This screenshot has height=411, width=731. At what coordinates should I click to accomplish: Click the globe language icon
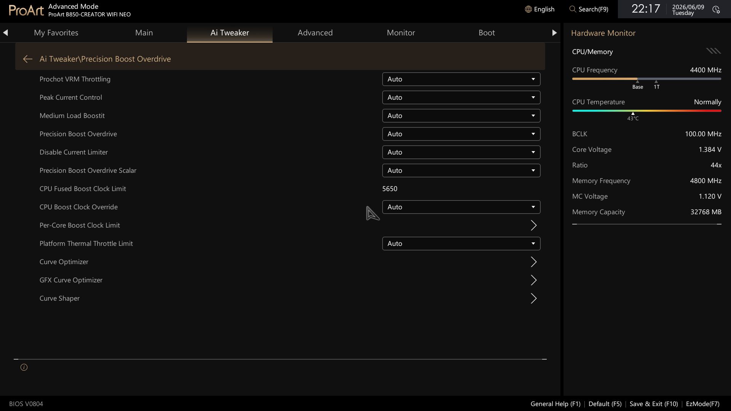tap(528, 9)
